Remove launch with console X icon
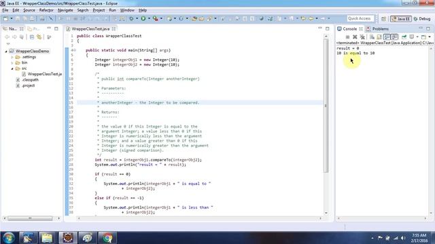This screenshot has height=244, width=435. coord(355,37)
